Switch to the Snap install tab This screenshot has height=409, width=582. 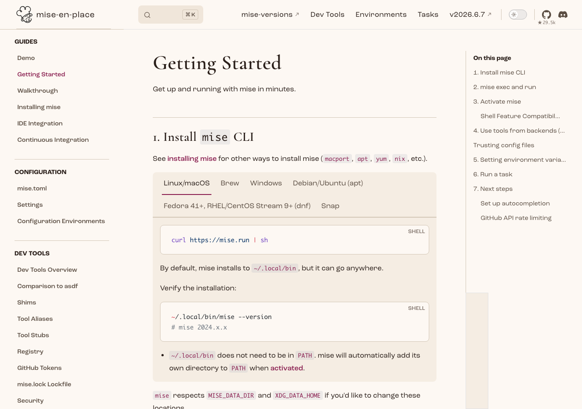tap(330, 206)
